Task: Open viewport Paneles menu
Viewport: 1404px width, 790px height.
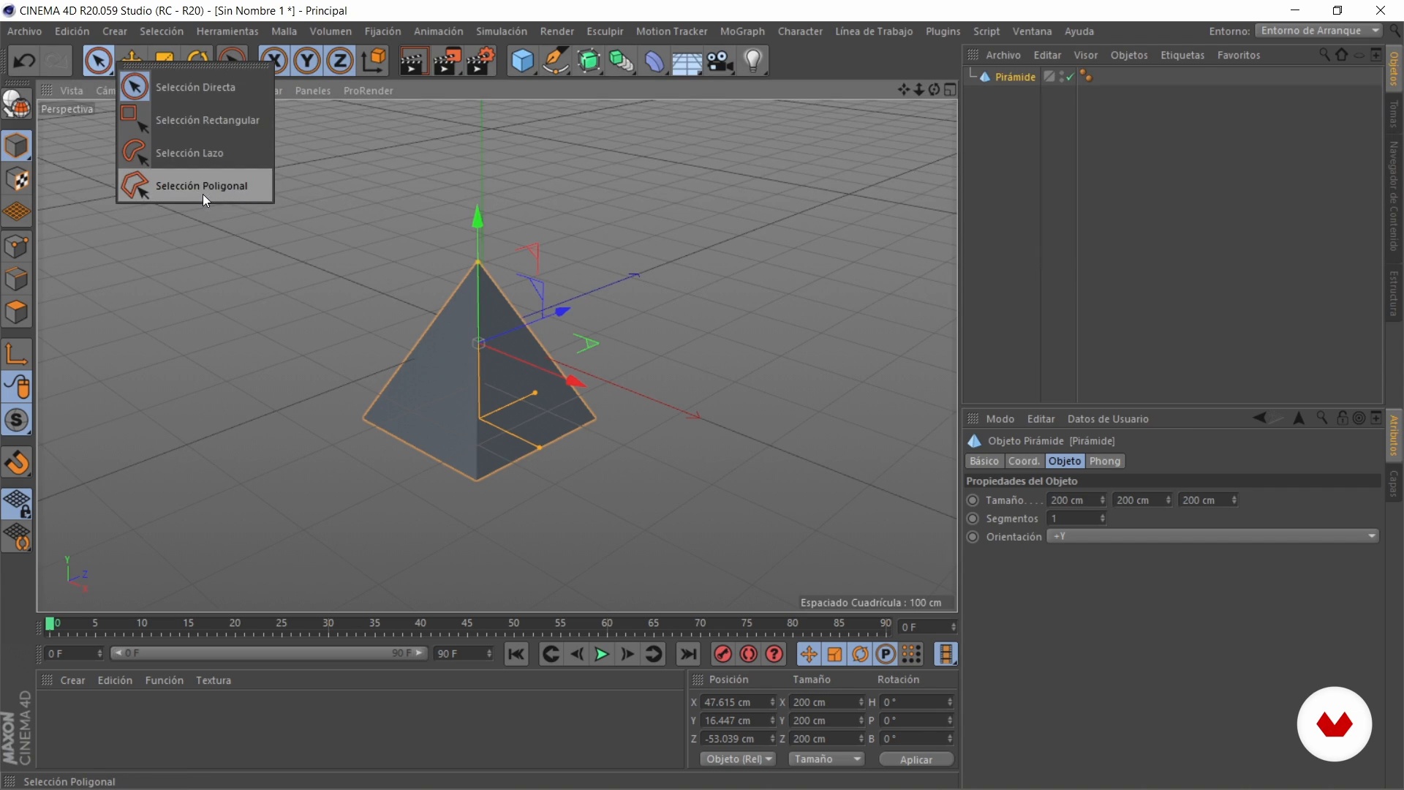Action: [x=313, y=91]
